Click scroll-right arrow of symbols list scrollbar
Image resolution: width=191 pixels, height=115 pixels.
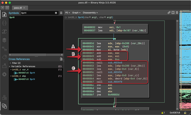point(62,55)
